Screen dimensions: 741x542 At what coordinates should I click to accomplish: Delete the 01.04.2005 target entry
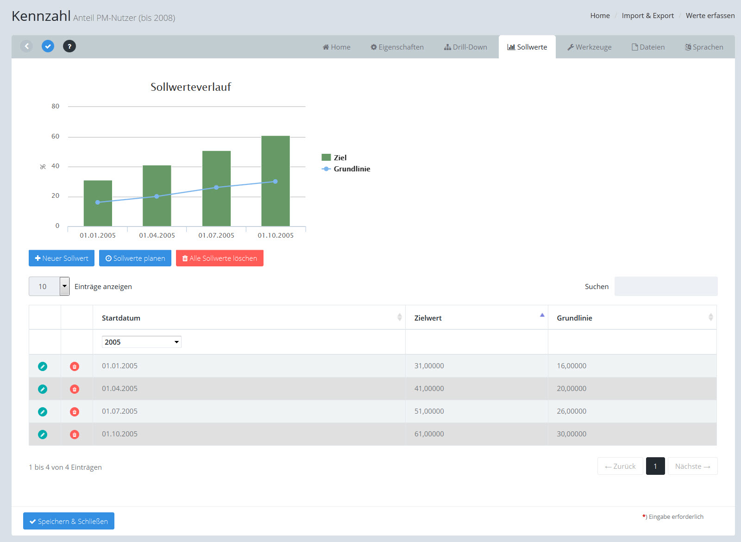tap(75, 389)
